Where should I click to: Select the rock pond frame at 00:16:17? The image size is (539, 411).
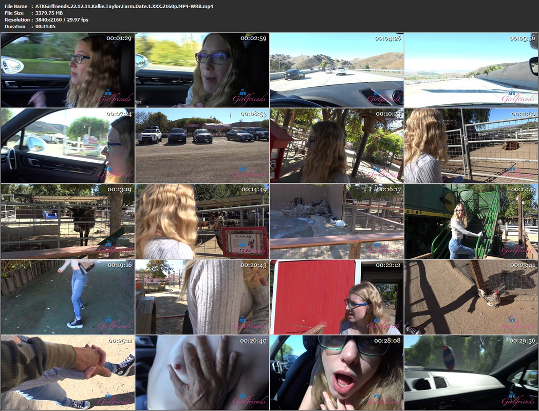[x=337, y=221]
